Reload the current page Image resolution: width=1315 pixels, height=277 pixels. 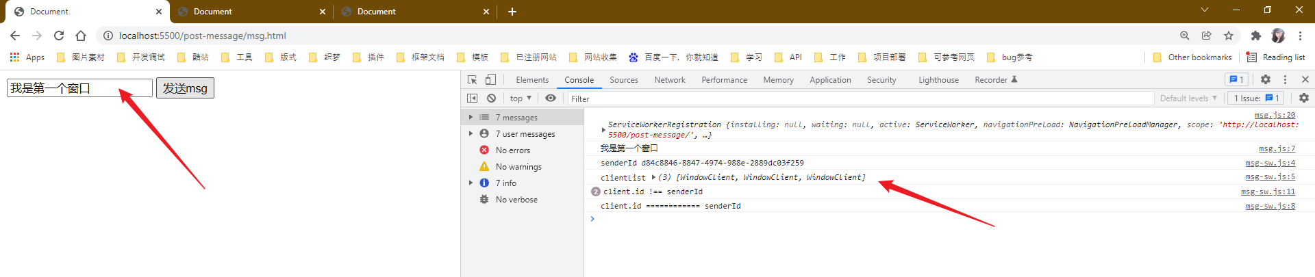[59, 36]
